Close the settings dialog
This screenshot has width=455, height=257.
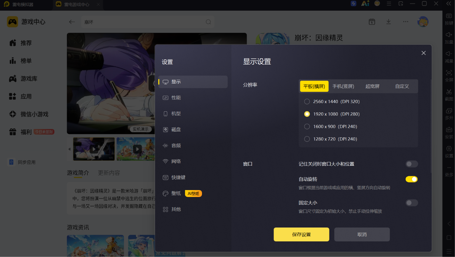[423, 53]
